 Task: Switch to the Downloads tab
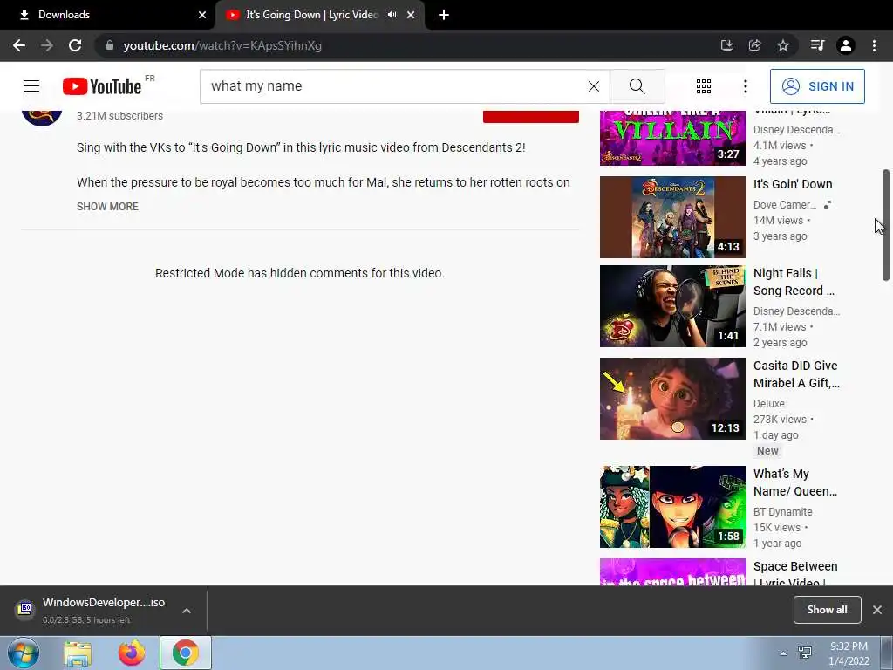tap(108, 15)
